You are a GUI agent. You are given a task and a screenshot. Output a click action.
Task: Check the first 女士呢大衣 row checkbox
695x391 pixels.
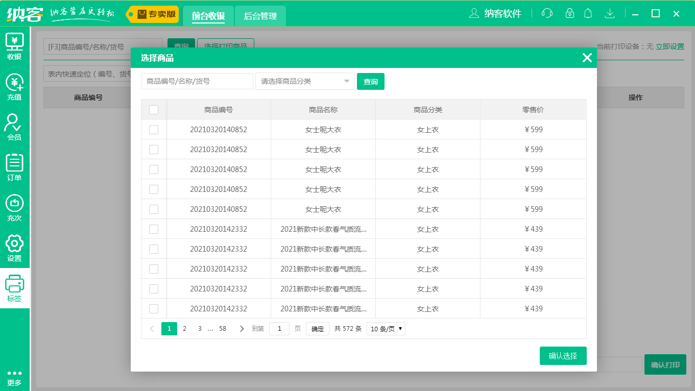[x=154, y=130]
